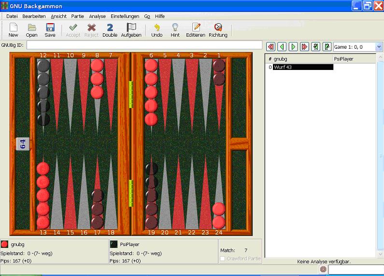
Task: Click the black checkers on point 1
Action: [219, 72]
